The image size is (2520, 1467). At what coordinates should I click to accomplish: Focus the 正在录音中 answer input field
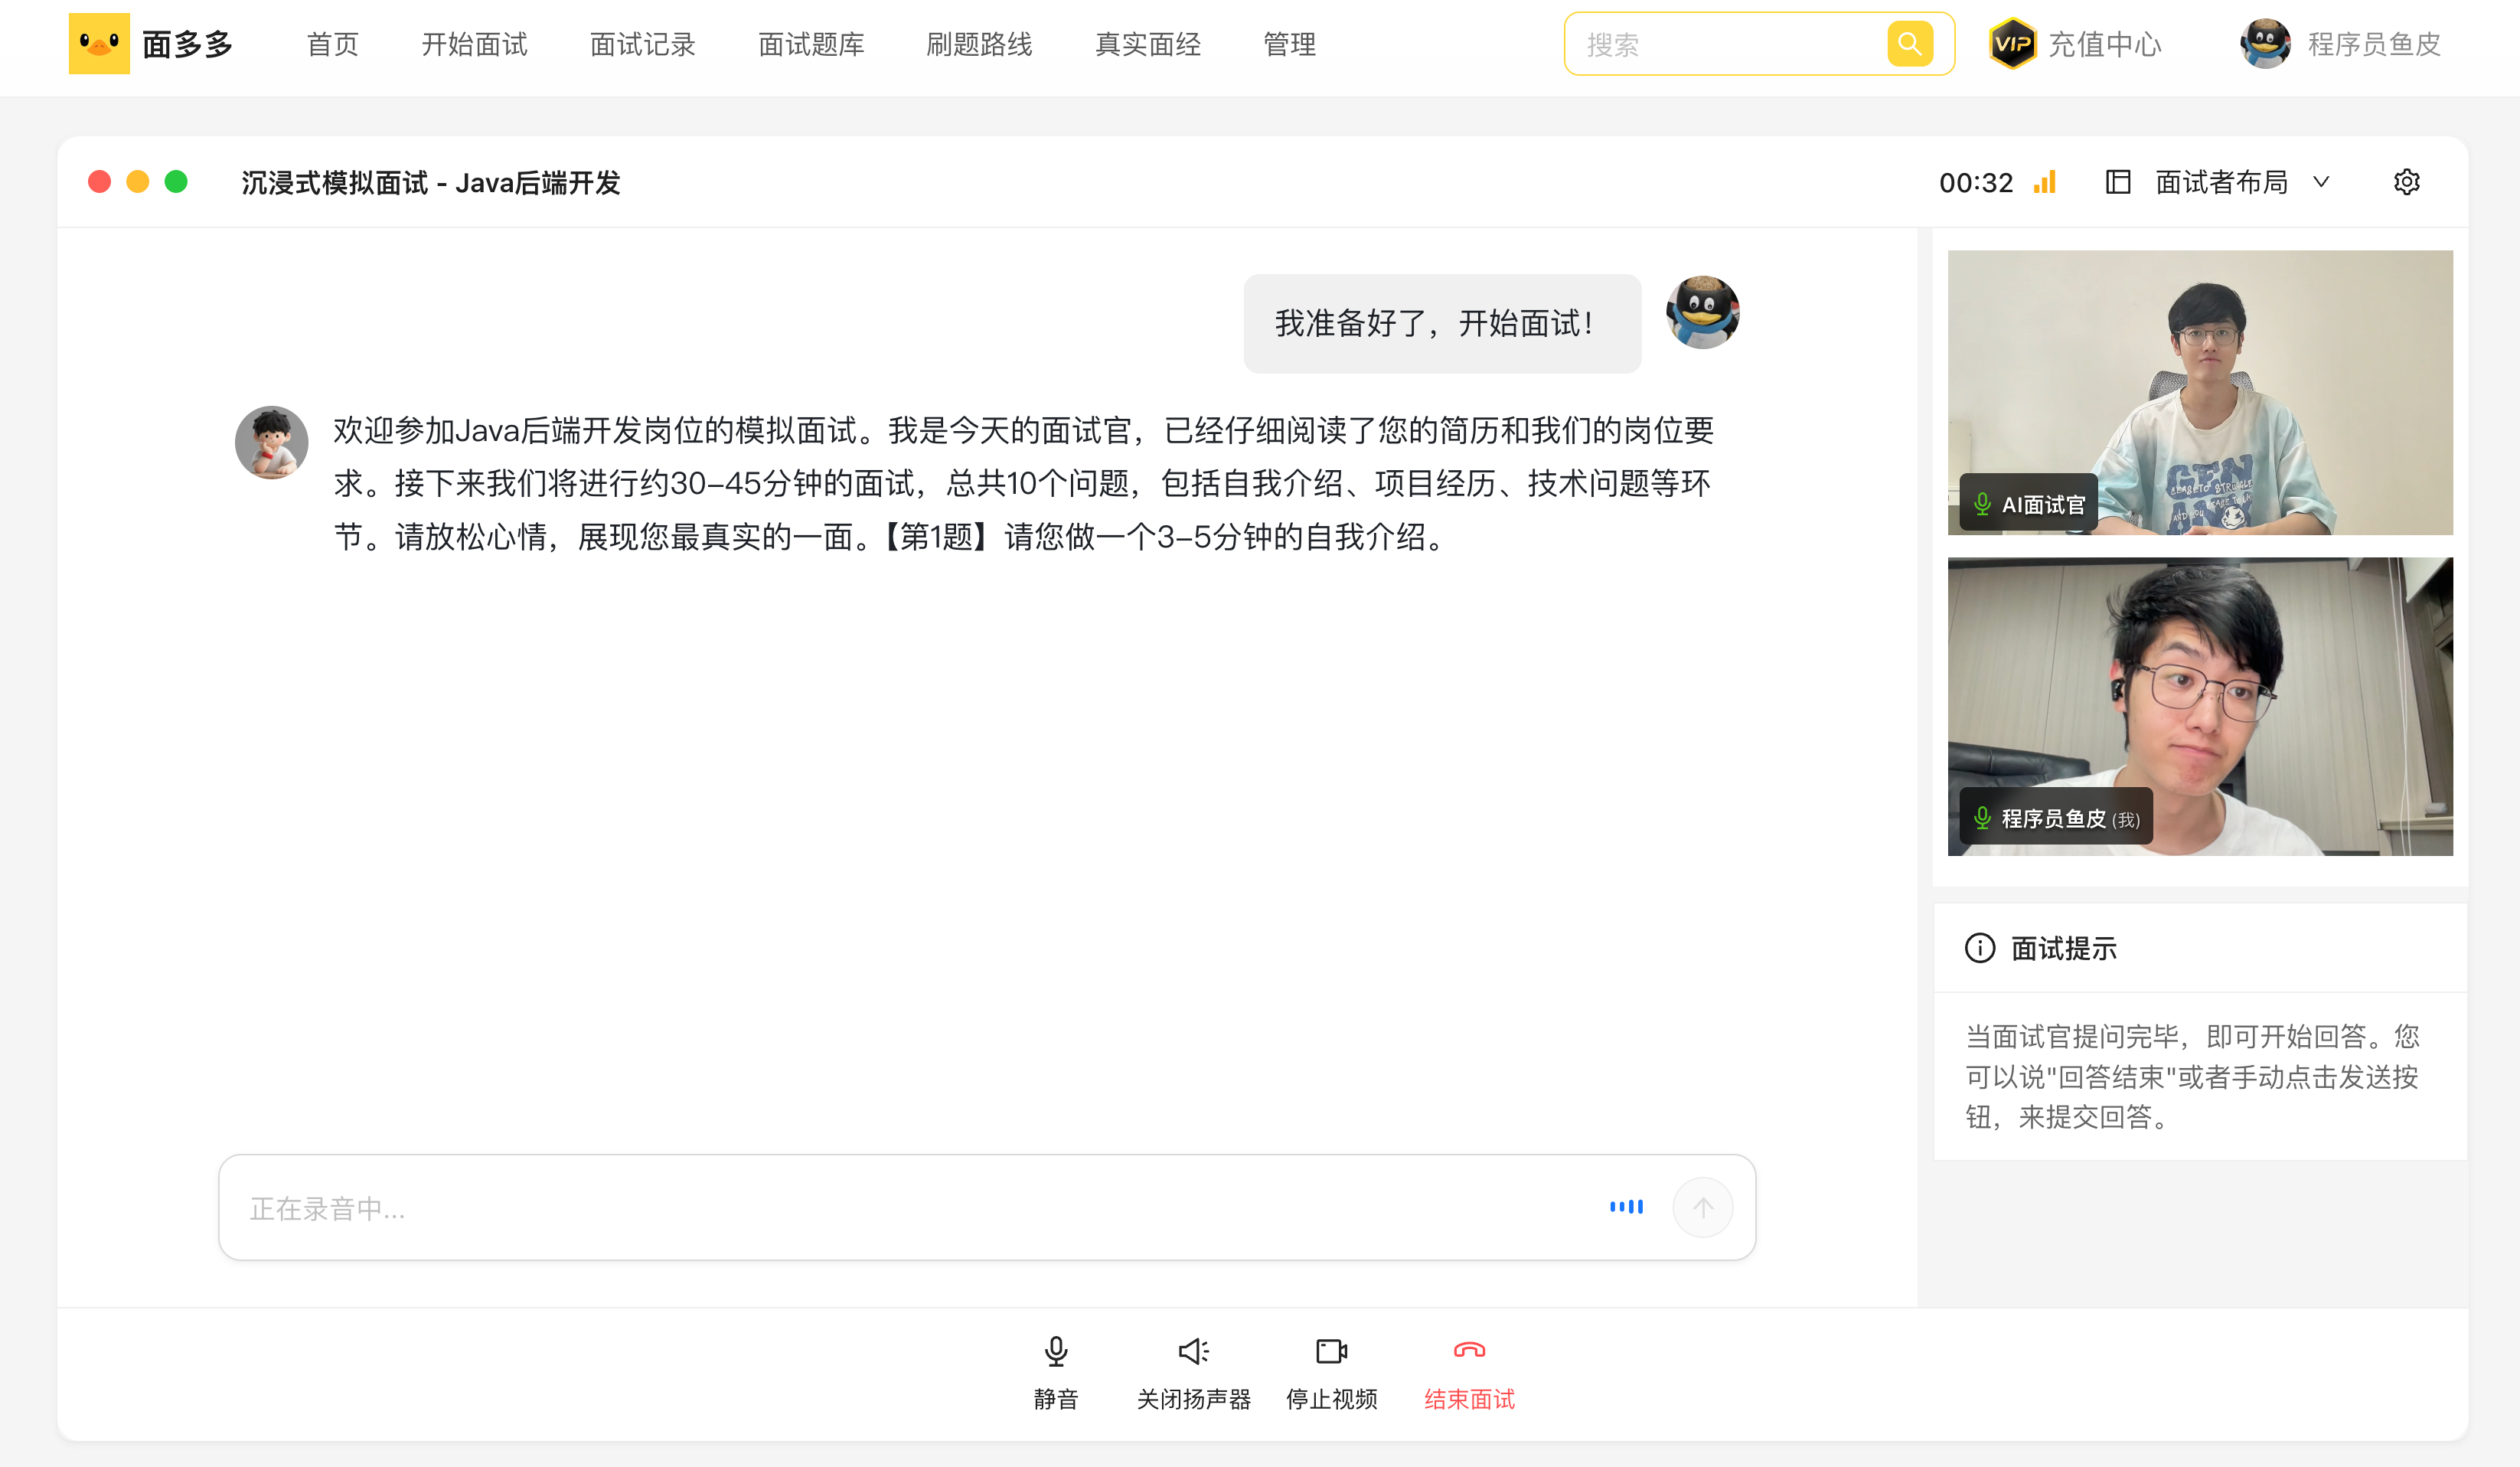point(900,1208)
